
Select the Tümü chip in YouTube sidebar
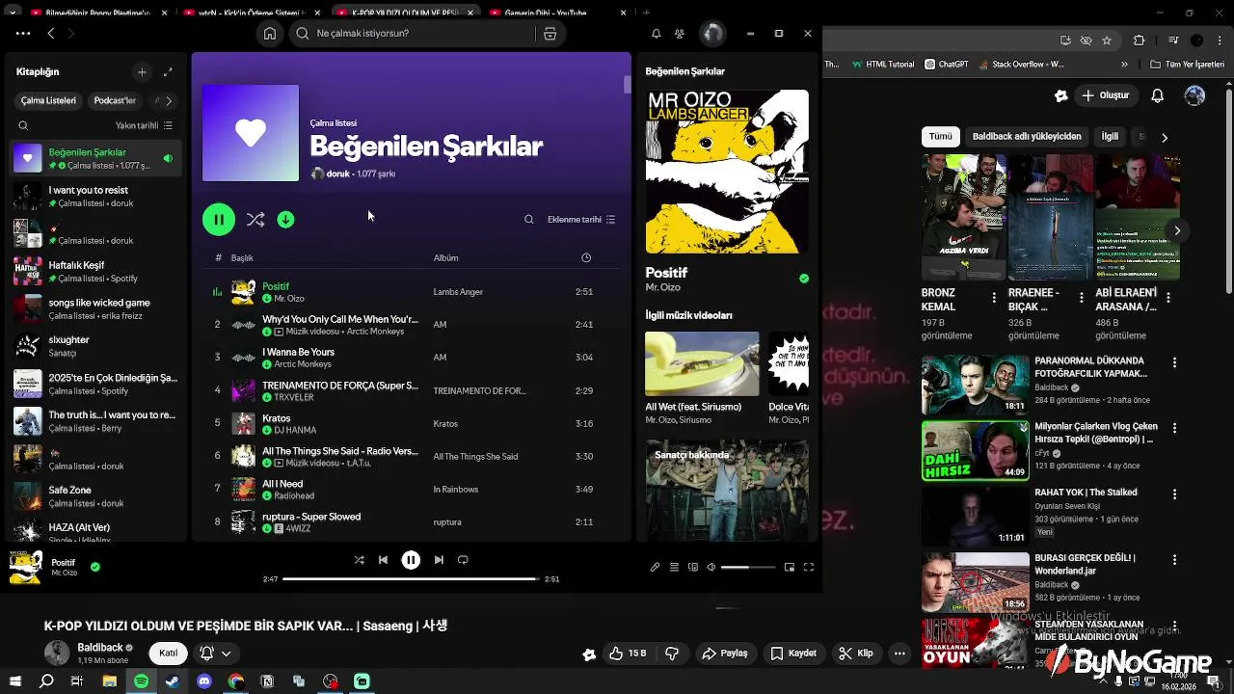pos(941,137)
